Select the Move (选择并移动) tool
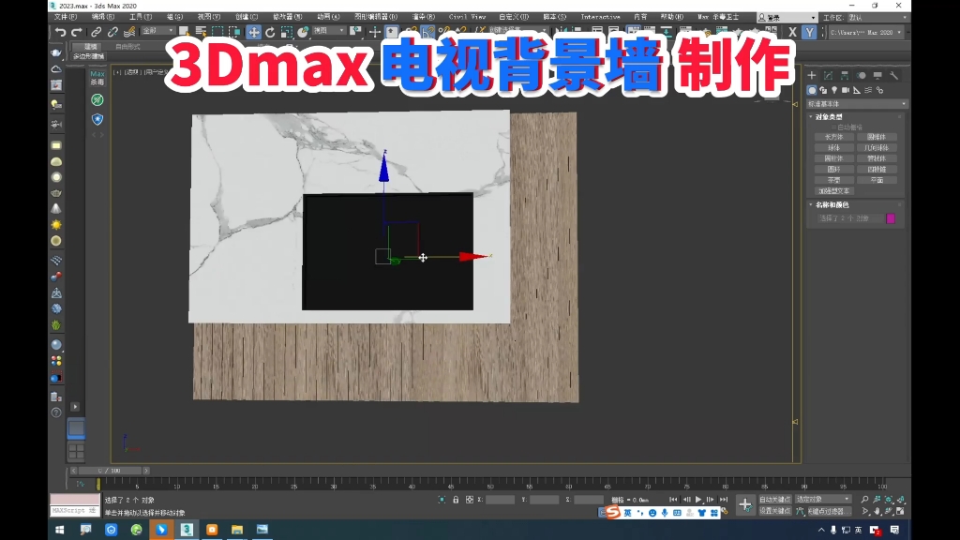The width and height of the screenshot is (960, 540). point(253,34)
